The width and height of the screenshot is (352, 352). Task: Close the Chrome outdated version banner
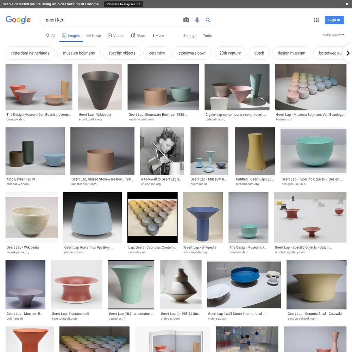(347, 4)
